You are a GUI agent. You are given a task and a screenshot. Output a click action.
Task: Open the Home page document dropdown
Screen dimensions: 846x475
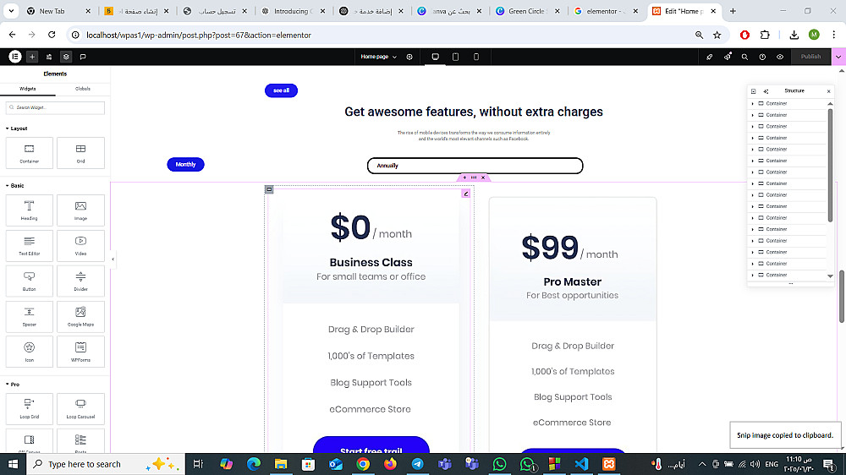tap(378, 57)
